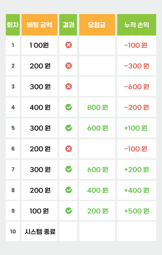Viewport: 162px width, 255px height.
Task: Click the 결과 column header
Action: pyautogui.click(x=68, y=25)
